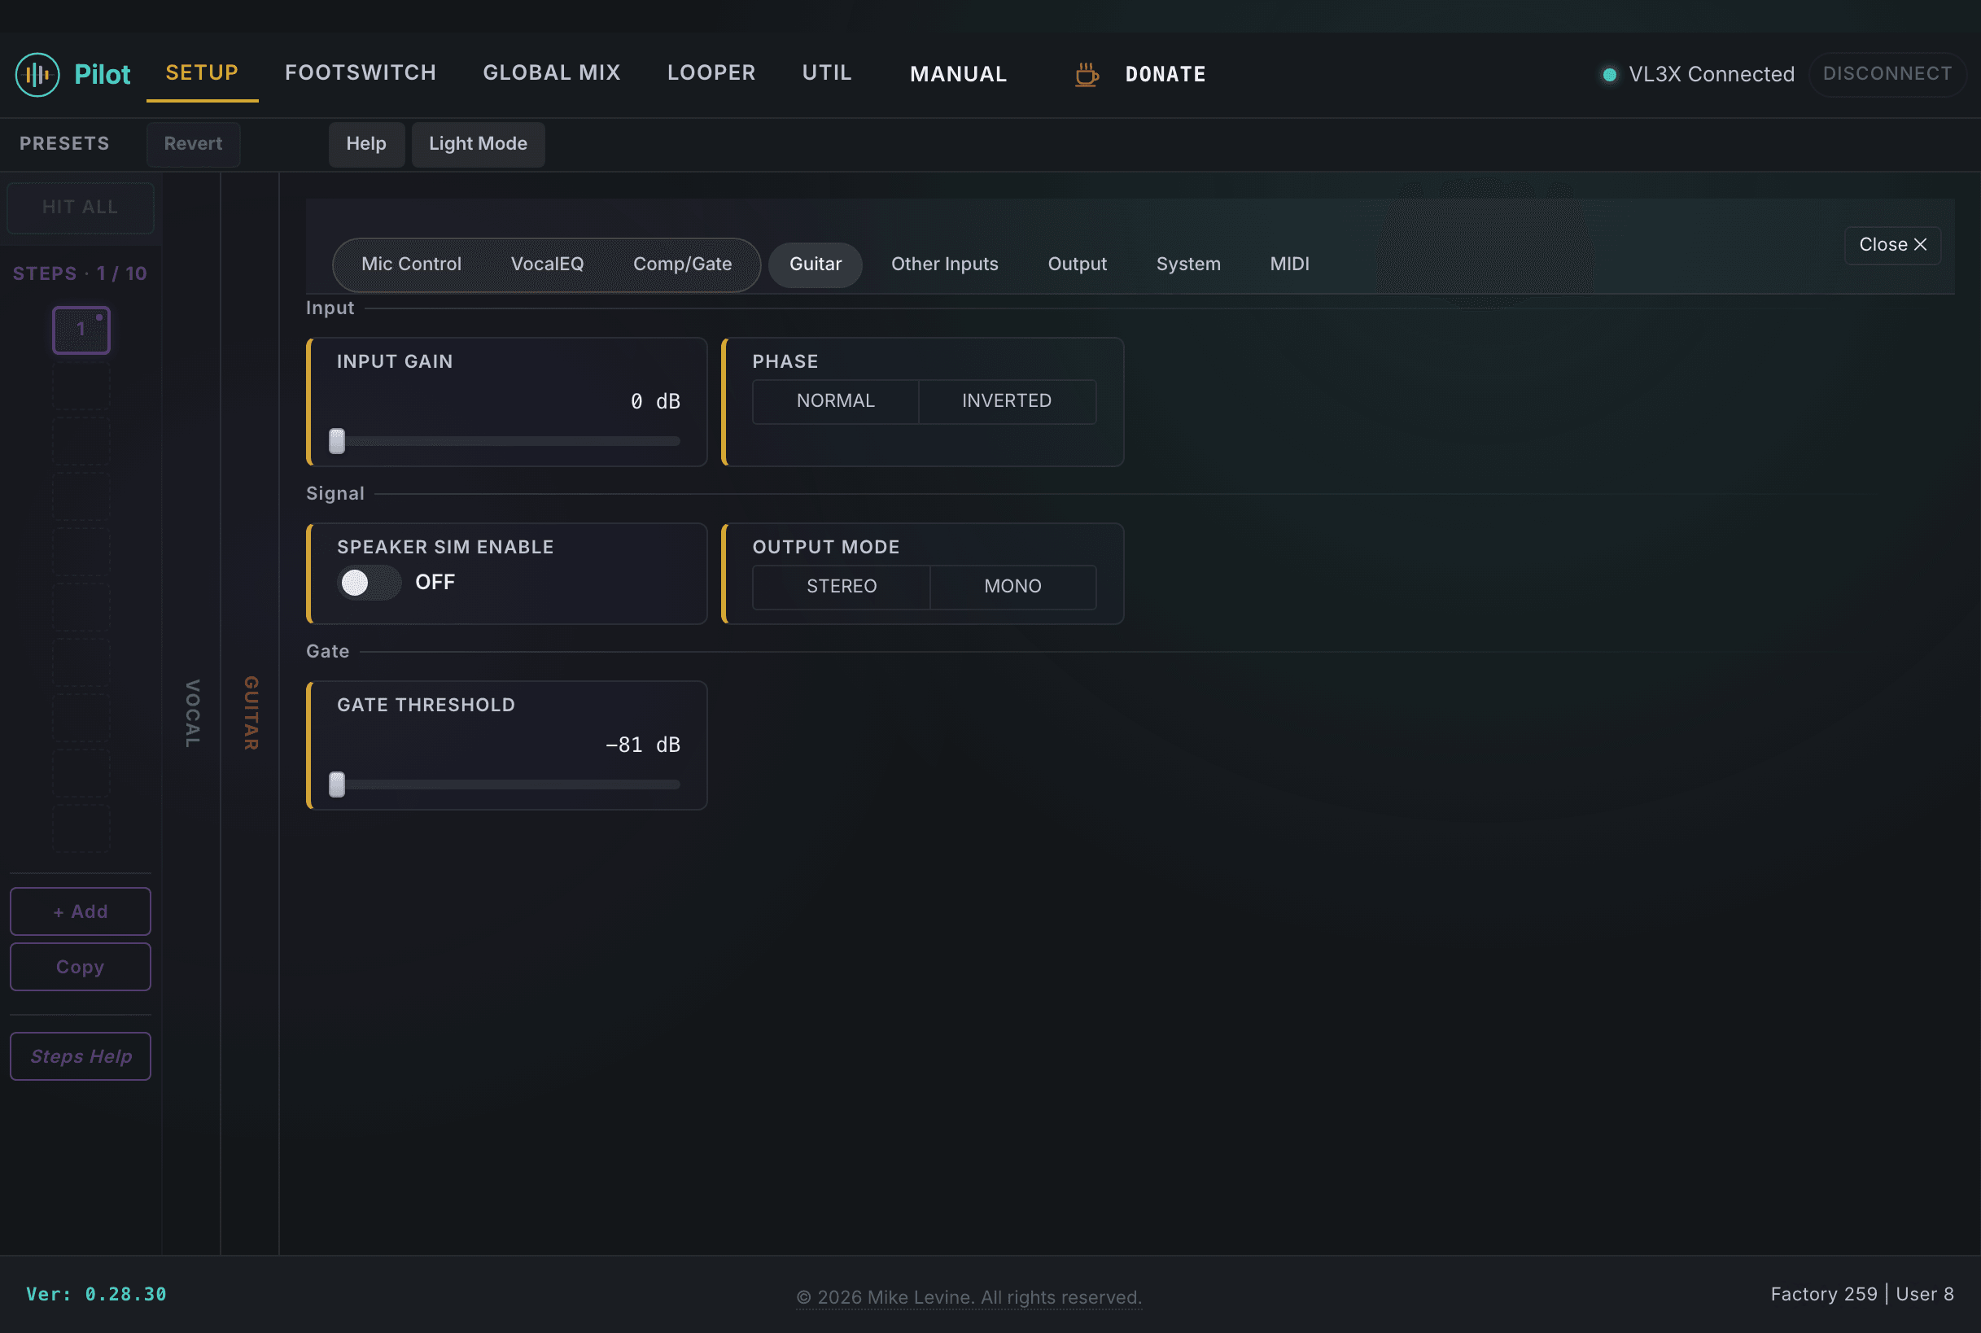Open the SETUP tab
1981x1333 pixels.
pyautogui.click(x=203, y=73)
